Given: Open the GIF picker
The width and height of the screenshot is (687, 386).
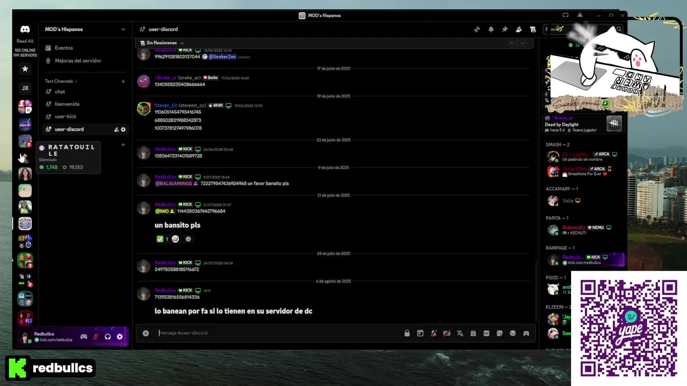Looking at the screenshot, I should tap(486, 333).
